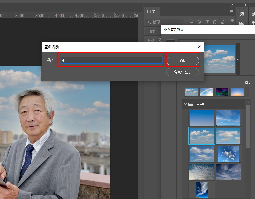The height and width of the screenshot is (199, 255).
Task: Open the sky presets gear settings menu
Action: [247, 83]
